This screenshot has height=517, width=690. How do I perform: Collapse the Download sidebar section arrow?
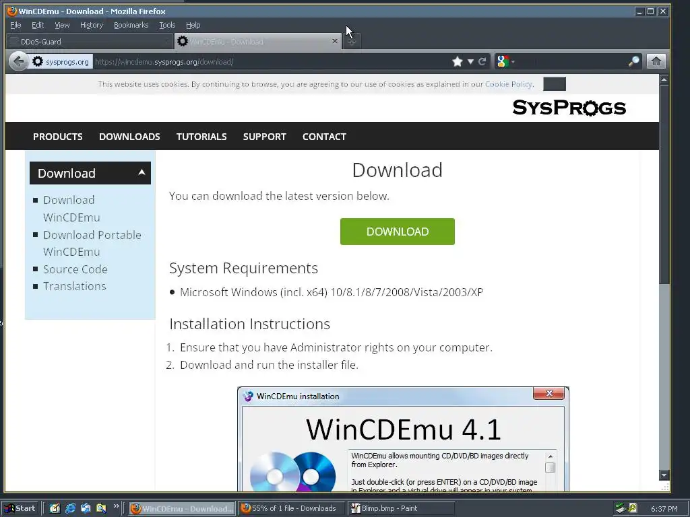tap(142, 172)
